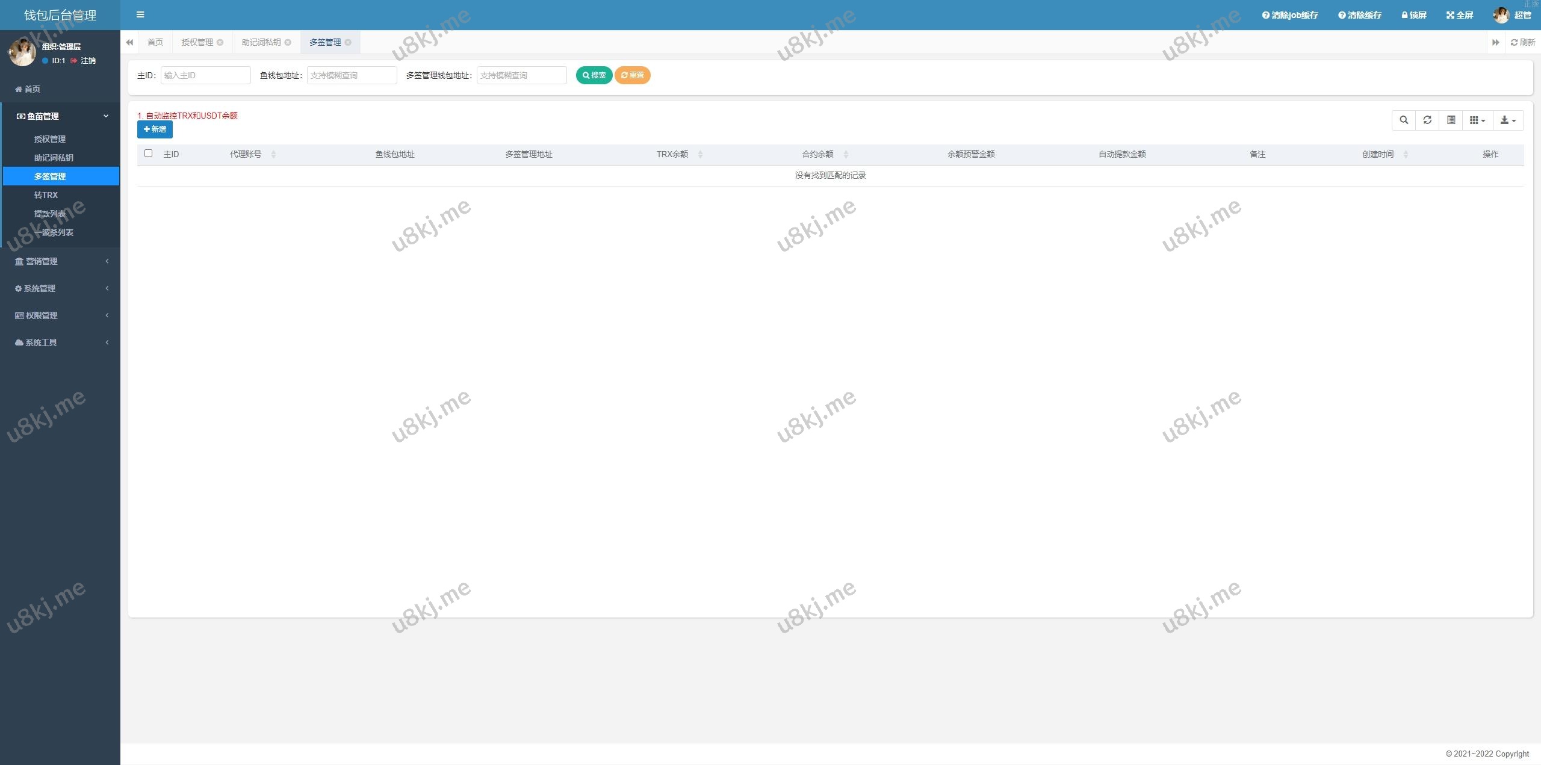Open the export data dropdown

tap(1508, 120)
